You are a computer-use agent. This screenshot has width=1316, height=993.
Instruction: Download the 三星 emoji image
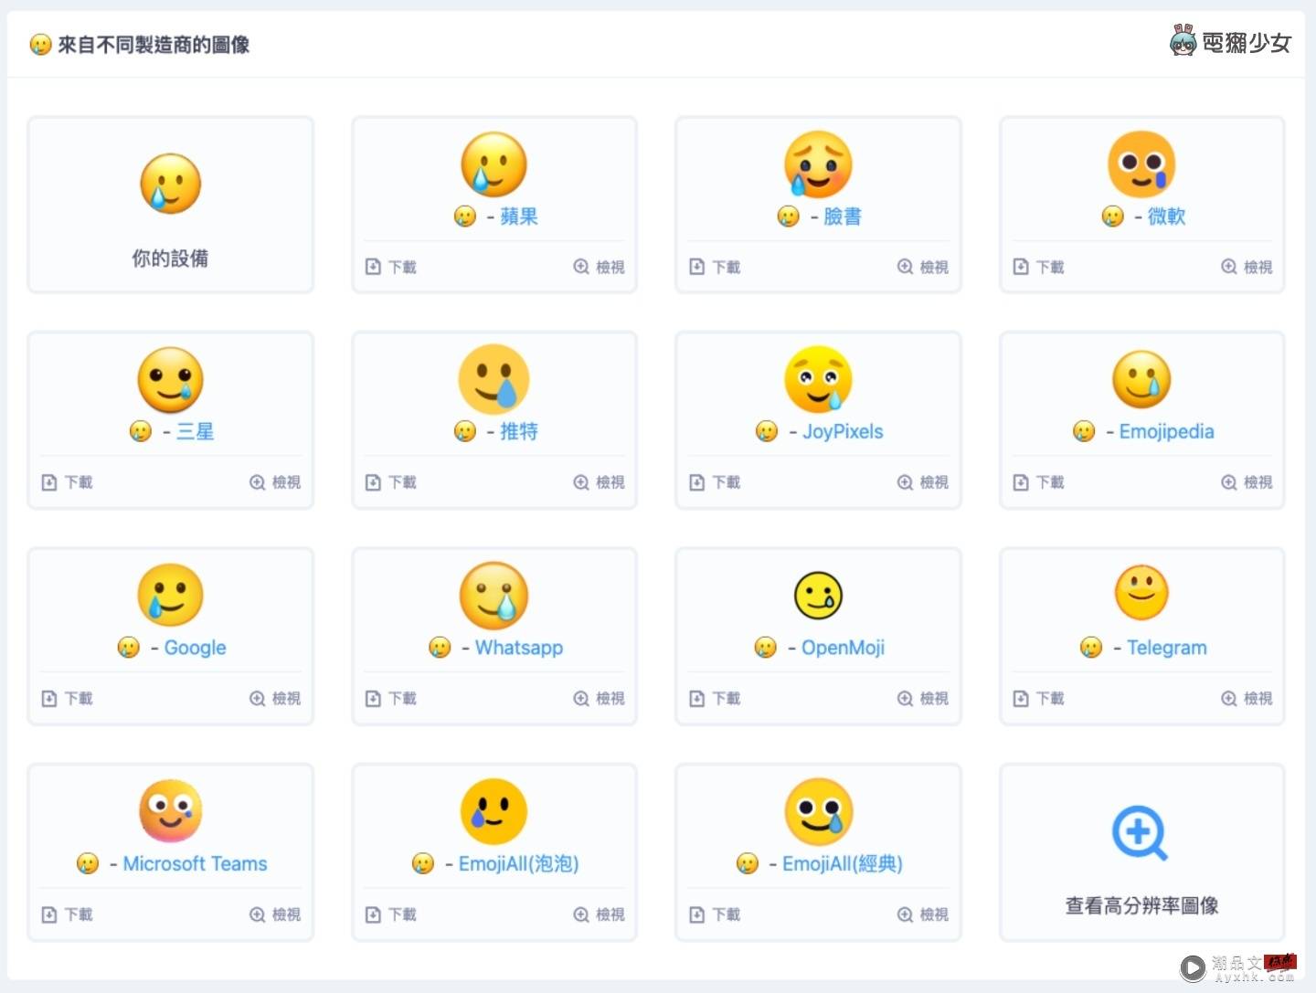pos(67,482)
